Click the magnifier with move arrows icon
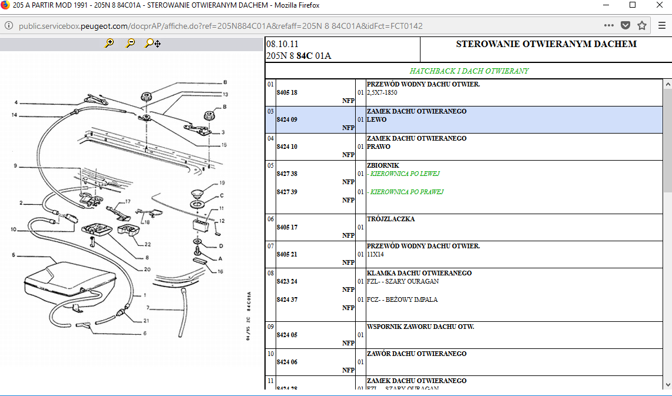672x396 pixels. pos(153,44)
